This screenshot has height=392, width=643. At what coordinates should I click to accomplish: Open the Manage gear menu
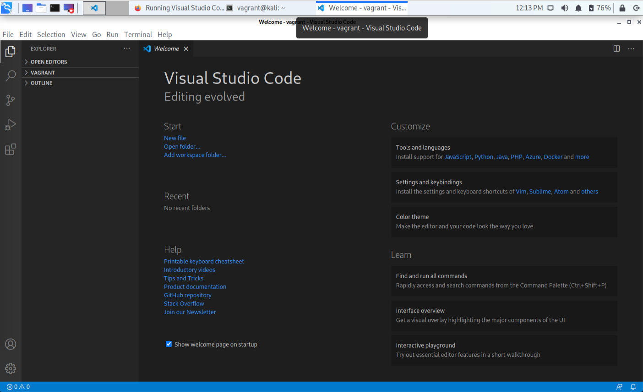pos(10,368)
